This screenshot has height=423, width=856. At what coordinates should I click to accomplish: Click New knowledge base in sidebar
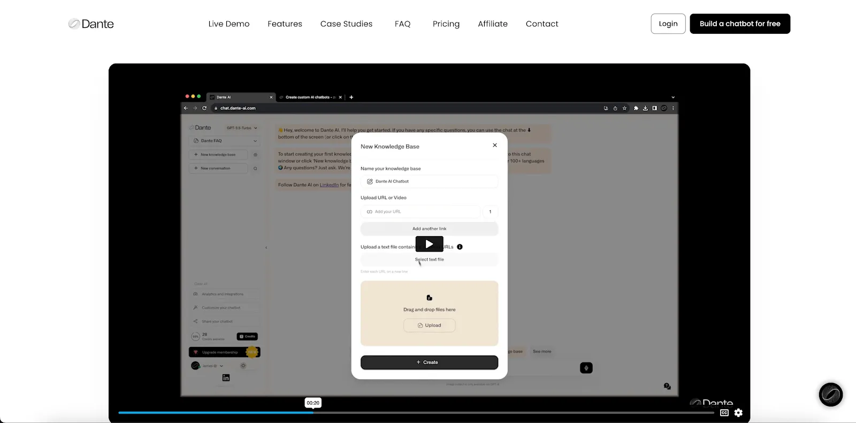(x=218, y=155)
